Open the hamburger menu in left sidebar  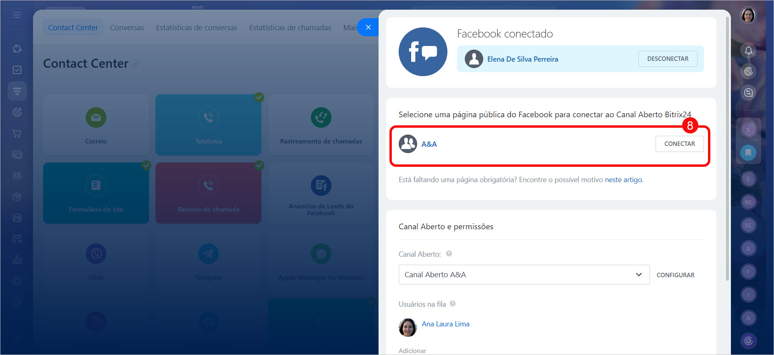[17, 15]
